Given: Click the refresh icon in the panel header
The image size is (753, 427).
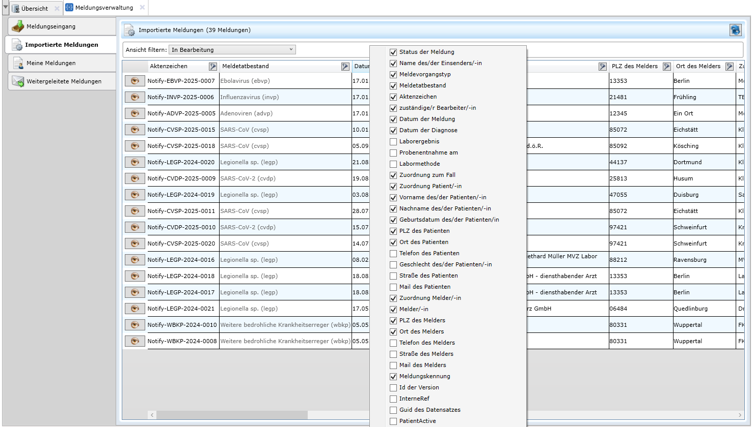Looking at the screenshot, I should click(735, 30).
